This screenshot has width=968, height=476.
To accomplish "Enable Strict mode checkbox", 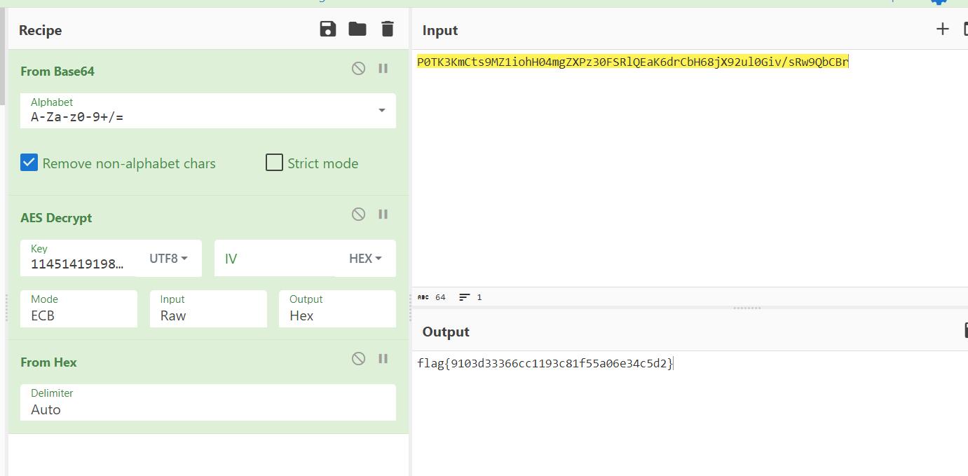I will (x=274, y=163).
